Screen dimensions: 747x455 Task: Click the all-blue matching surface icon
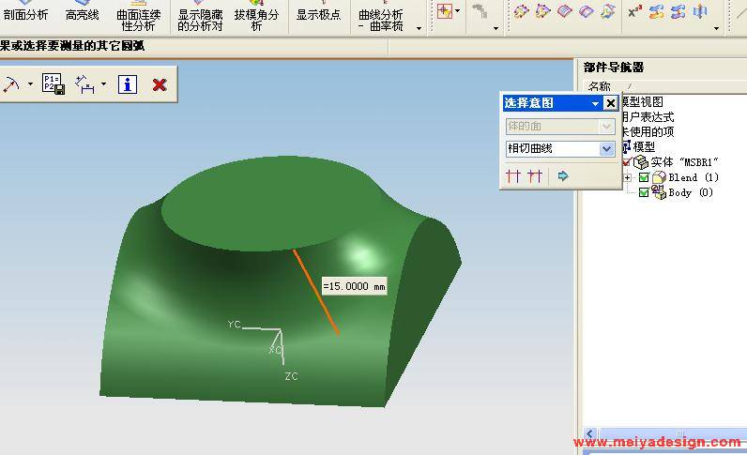click(678, 11)
